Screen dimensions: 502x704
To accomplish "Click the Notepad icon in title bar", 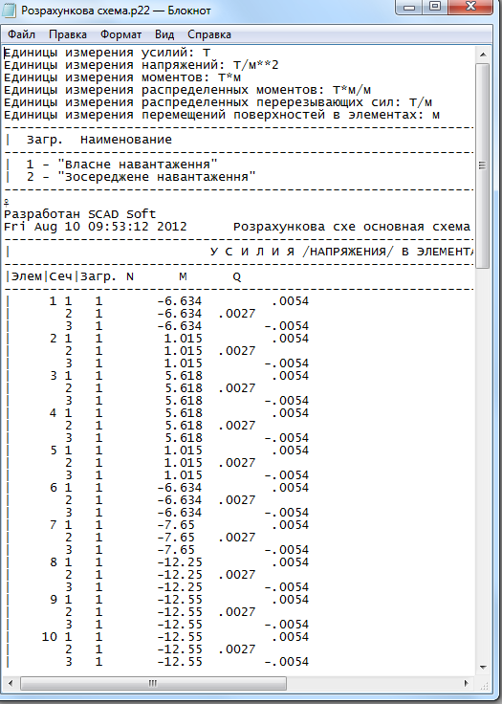I will [x=10, y=10].
